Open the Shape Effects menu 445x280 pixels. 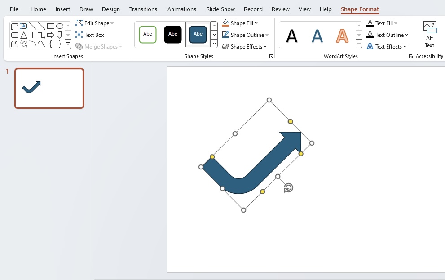(244, 47)
